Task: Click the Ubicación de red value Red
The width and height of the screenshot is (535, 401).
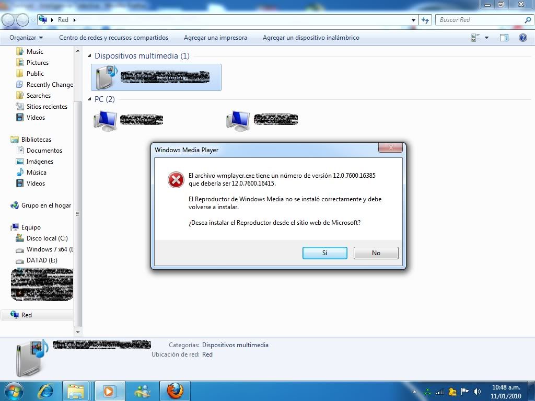Action: point(207,354)
